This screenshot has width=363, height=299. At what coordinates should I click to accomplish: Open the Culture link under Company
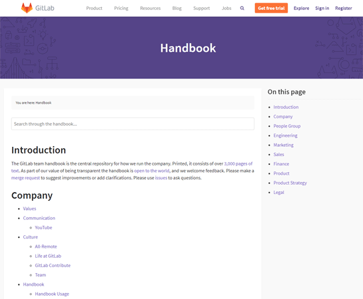(31, 237)
